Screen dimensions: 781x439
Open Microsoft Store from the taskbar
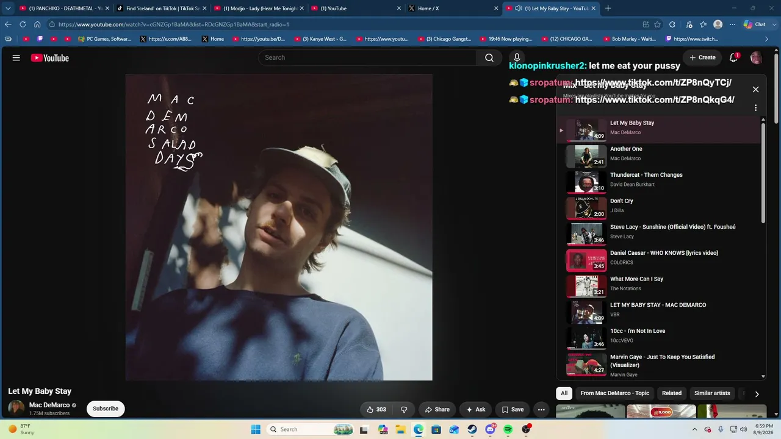[436, 429]
